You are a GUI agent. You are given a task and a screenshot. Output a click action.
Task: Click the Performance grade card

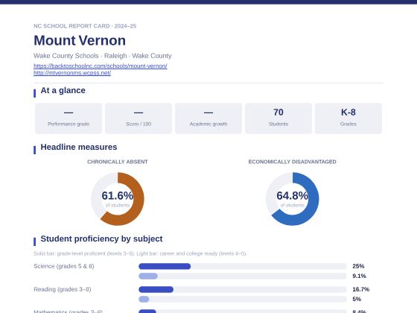[x=69, y=118]
